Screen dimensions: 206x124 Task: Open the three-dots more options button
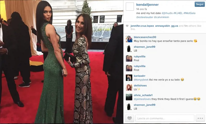point(200,118)
